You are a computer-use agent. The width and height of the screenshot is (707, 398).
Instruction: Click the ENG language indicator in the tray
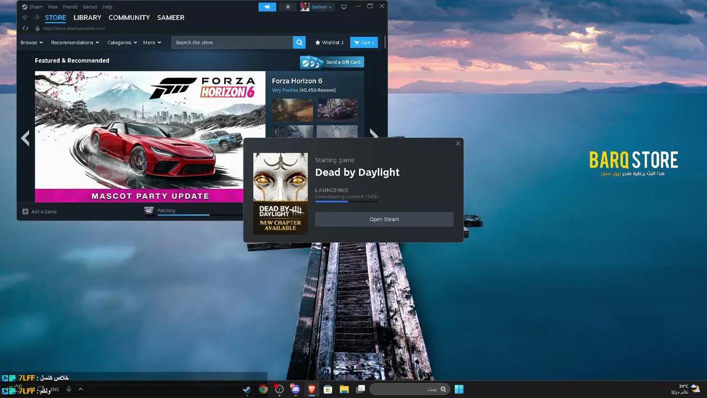pos(55,389)
